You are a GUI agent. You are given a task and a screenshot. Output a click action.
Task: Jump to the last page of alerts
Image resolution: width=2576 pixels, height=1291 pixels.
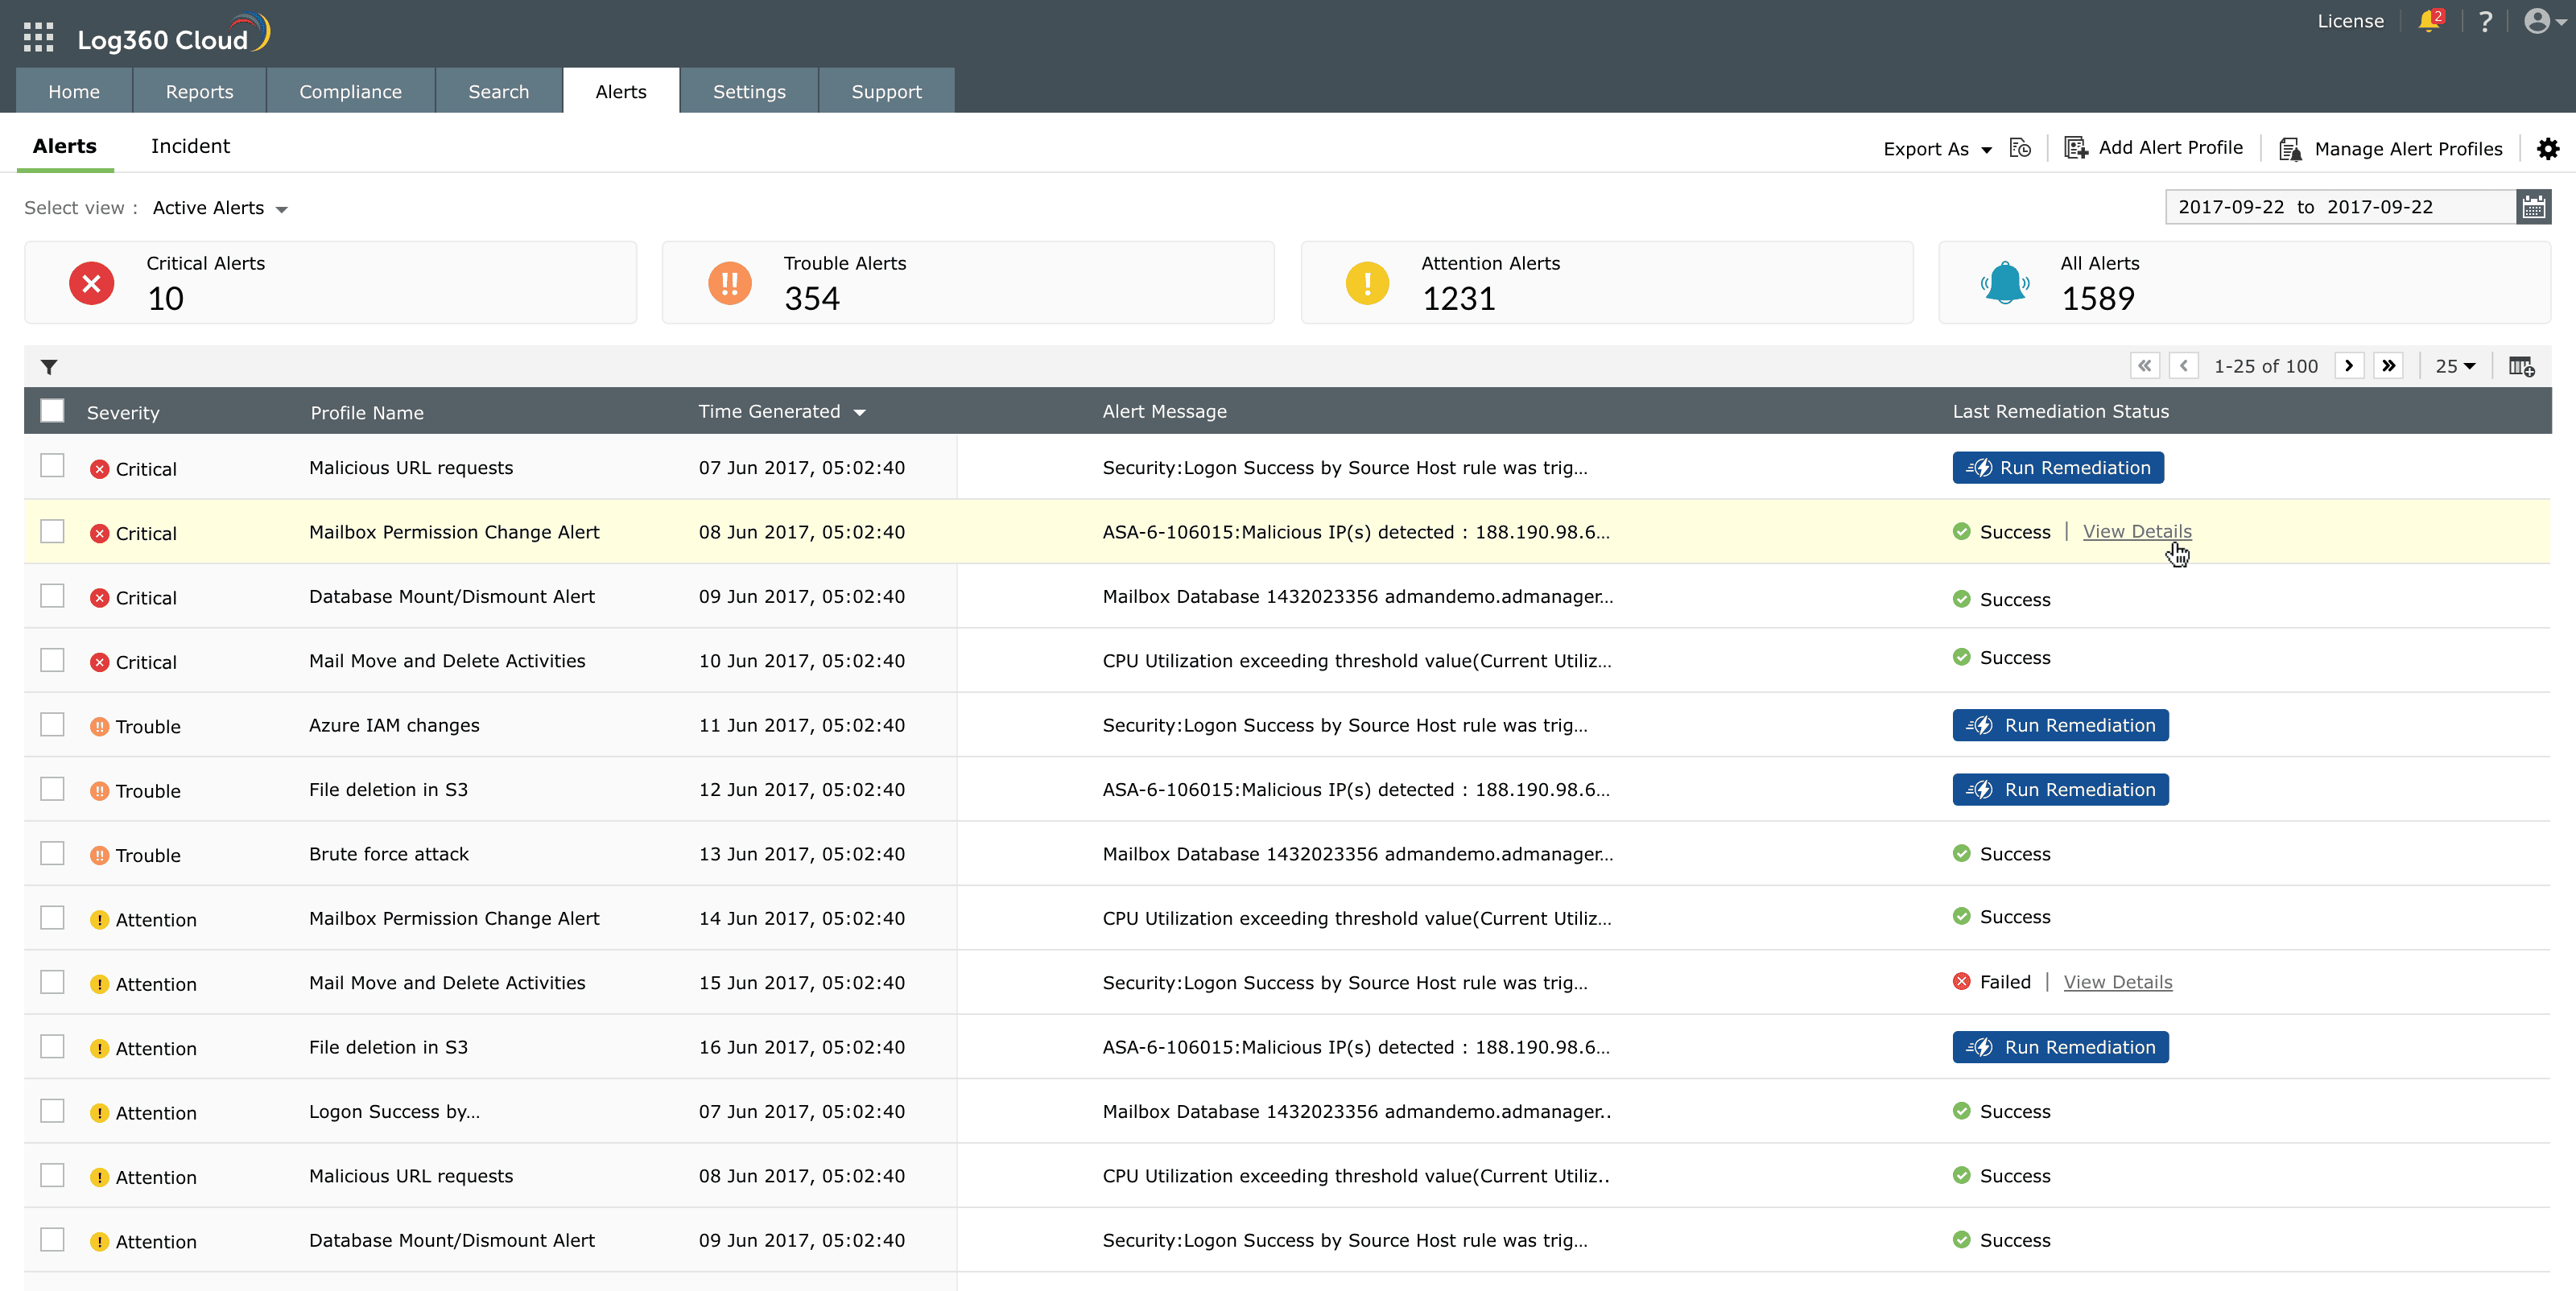pyautogui.click(x=2389, y=366)
